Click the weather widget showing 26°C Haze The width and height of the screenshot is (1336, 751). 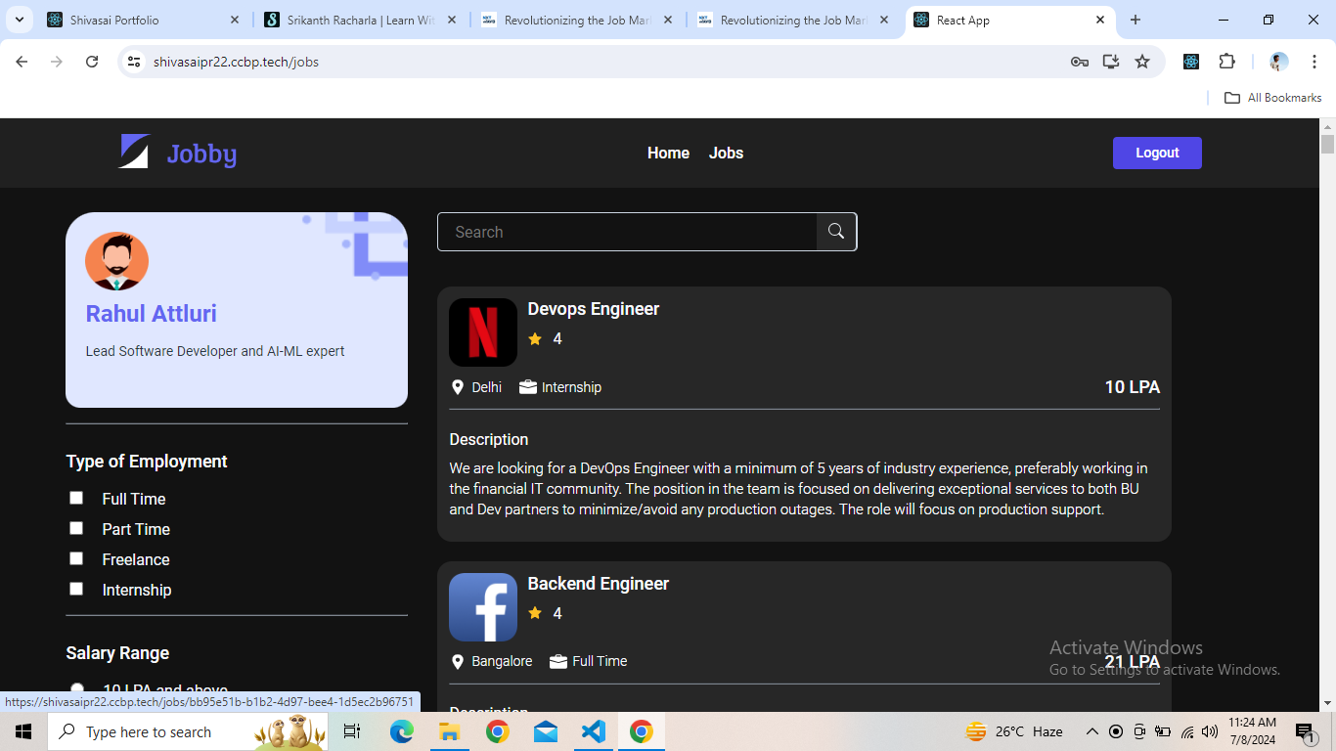1014,731
